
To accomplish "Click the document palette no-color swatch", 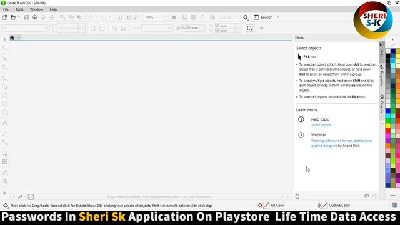I will coord(31,197).
